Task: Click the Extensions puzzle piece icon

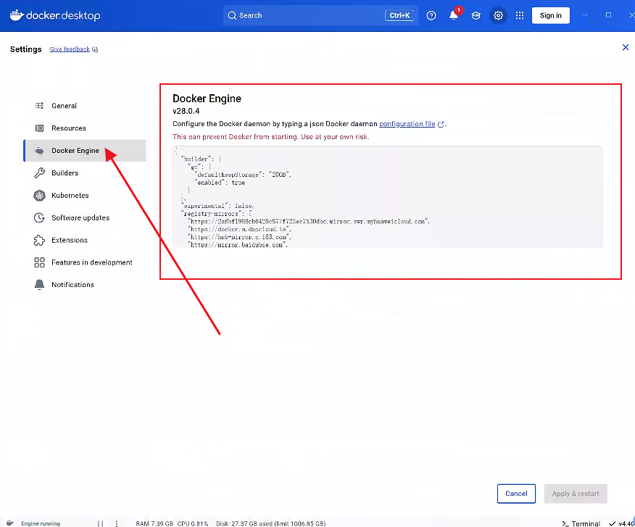Action: (x=39, y=240)
